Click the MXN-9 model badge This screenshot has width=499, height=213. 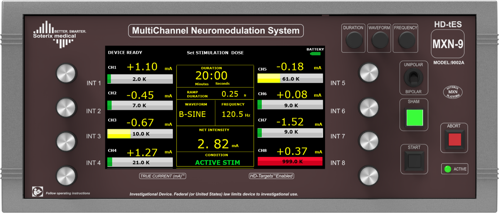(448, 44)
